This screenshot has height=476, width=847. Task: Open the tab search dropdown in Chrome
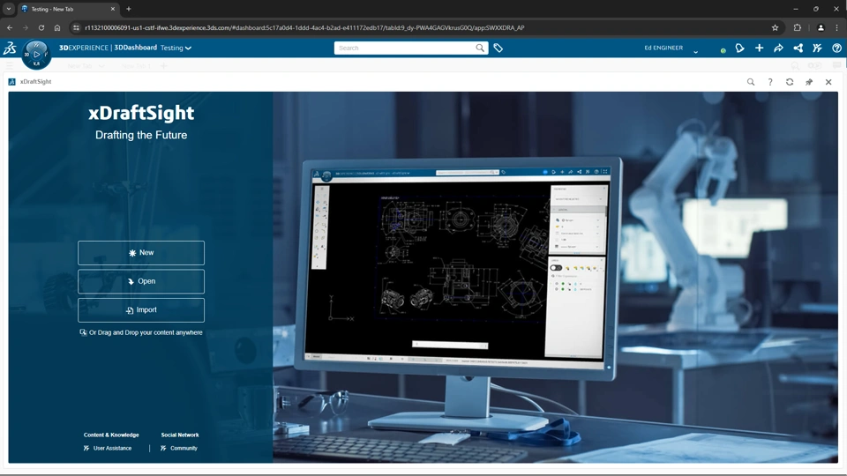point(9,9)
